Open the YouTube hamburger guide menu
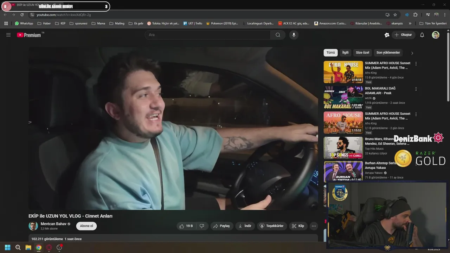The image size is (450, 253). coord(8,35)
